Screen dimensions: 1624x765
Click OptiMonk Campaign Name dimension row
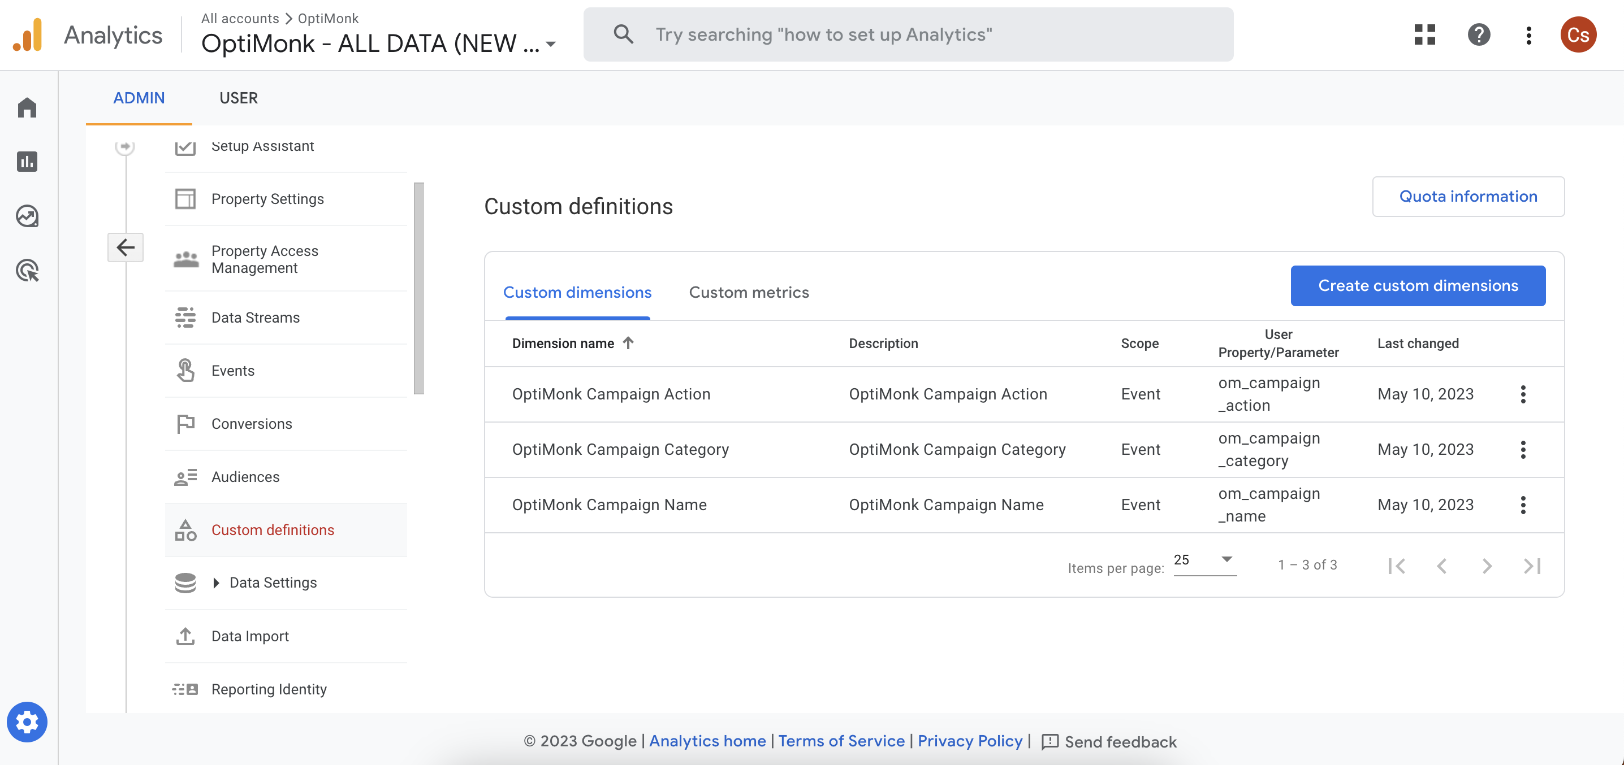(x=1024, y=505)
